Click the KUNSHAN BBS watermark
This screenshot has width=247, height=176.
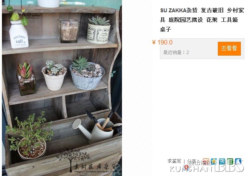click(207, 168)
